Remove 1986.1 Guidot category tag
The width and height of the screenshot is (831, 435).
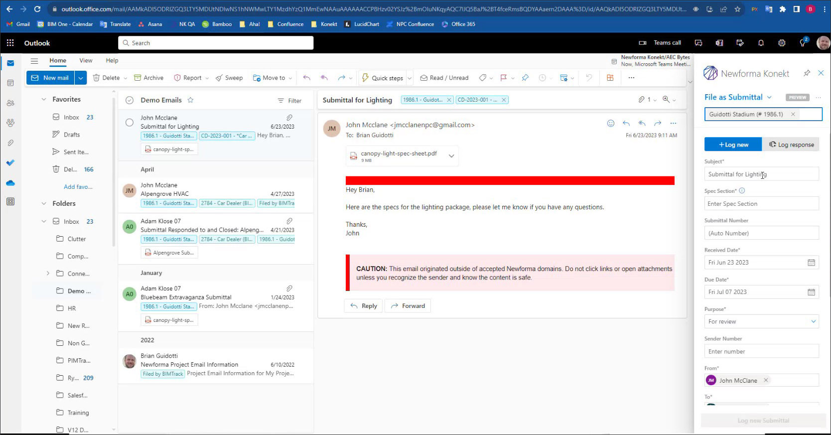coord(449,100)
